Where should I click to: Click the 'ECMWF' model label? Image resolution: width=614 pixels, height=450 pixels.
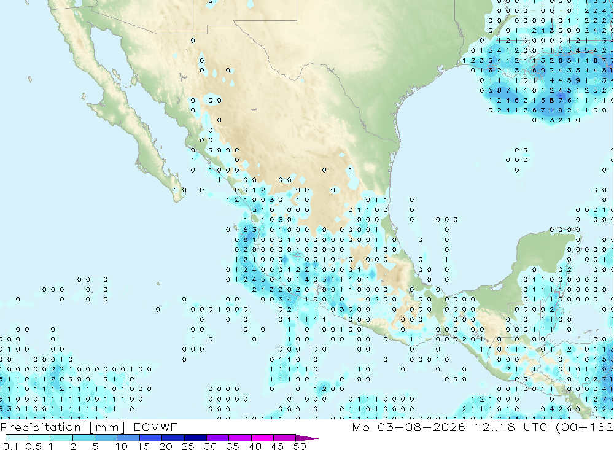coord(155,427)
